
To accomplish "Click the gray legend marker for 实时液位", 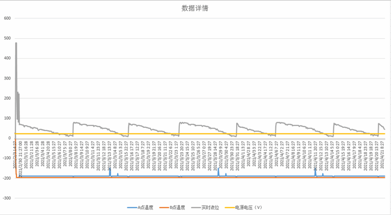I will pos(197,207).
